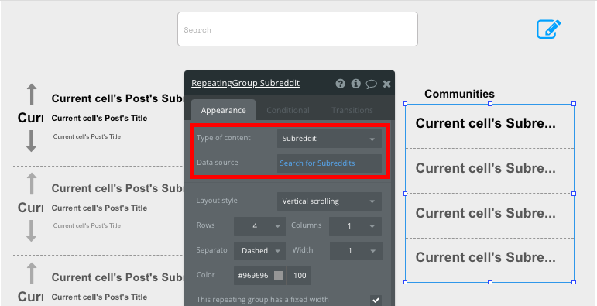The height and width of the screenshot is (306, 597).
Task: Click the second post's downvote arrow
Action: (31, 231)
